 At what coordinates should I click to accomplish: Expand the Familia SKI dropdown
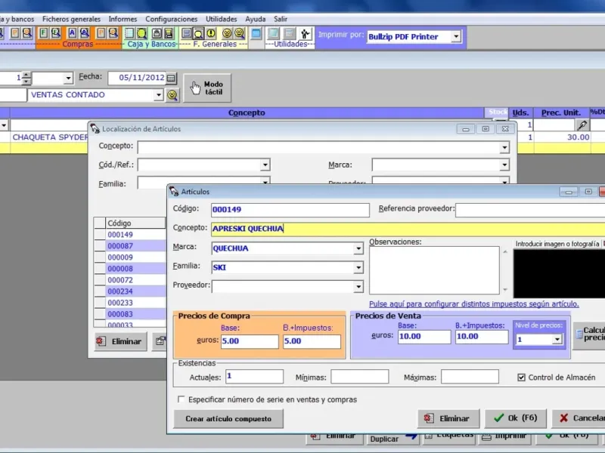pyautogui.click(x=358, y=267)
